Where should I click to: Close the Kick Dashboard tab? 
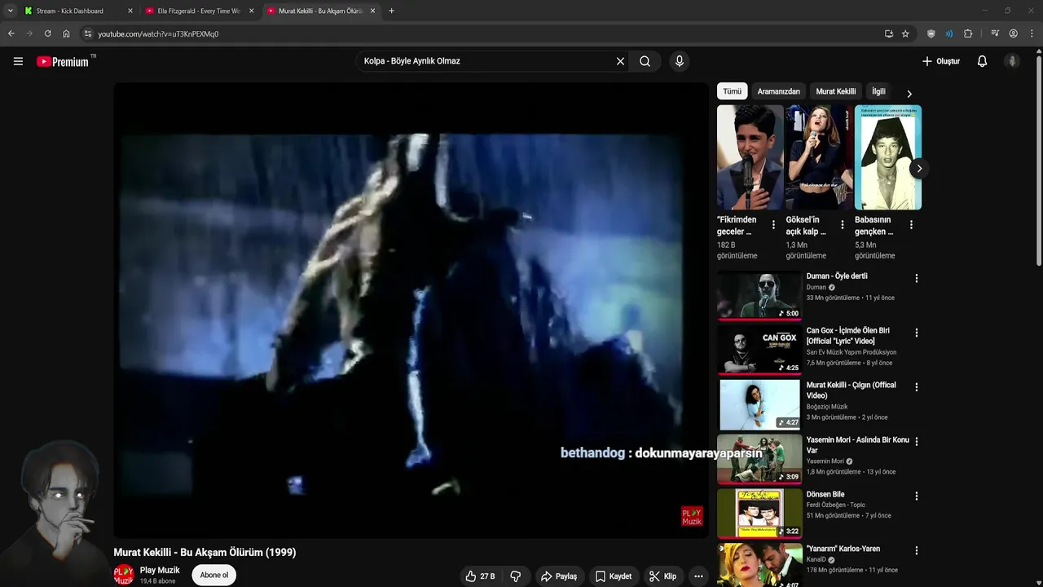[x=130, y=11]
